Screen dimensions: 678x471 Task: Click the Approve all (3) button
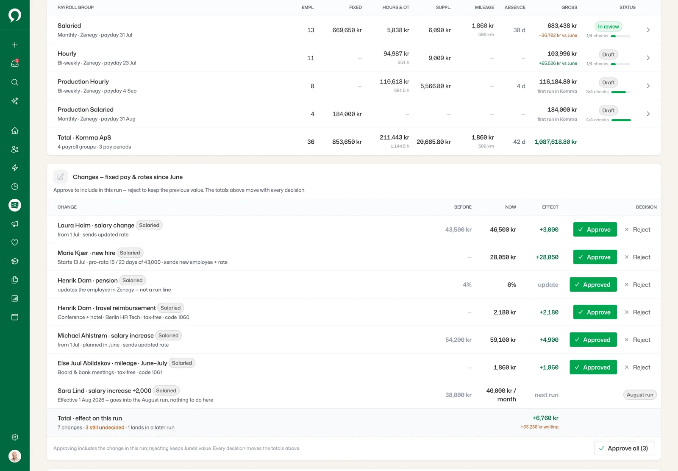(624, 448)
